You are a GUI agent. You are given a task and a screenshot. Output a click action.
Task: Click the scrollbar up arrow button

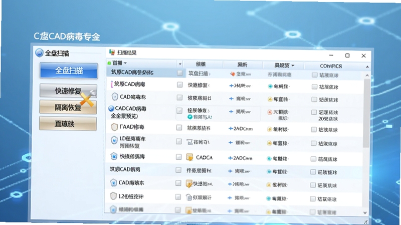tap(367, 75)
